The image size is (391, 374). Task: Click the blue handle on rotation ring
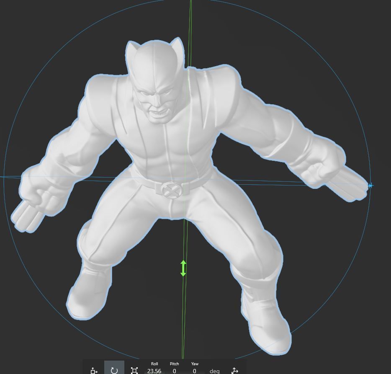(x=370, y=186)
